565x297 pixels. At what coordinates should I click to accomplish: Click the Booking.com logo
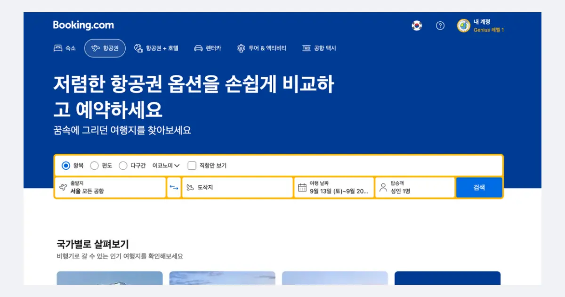82,25
